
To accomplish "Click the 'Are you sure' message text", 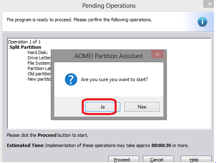I will 114,79.
